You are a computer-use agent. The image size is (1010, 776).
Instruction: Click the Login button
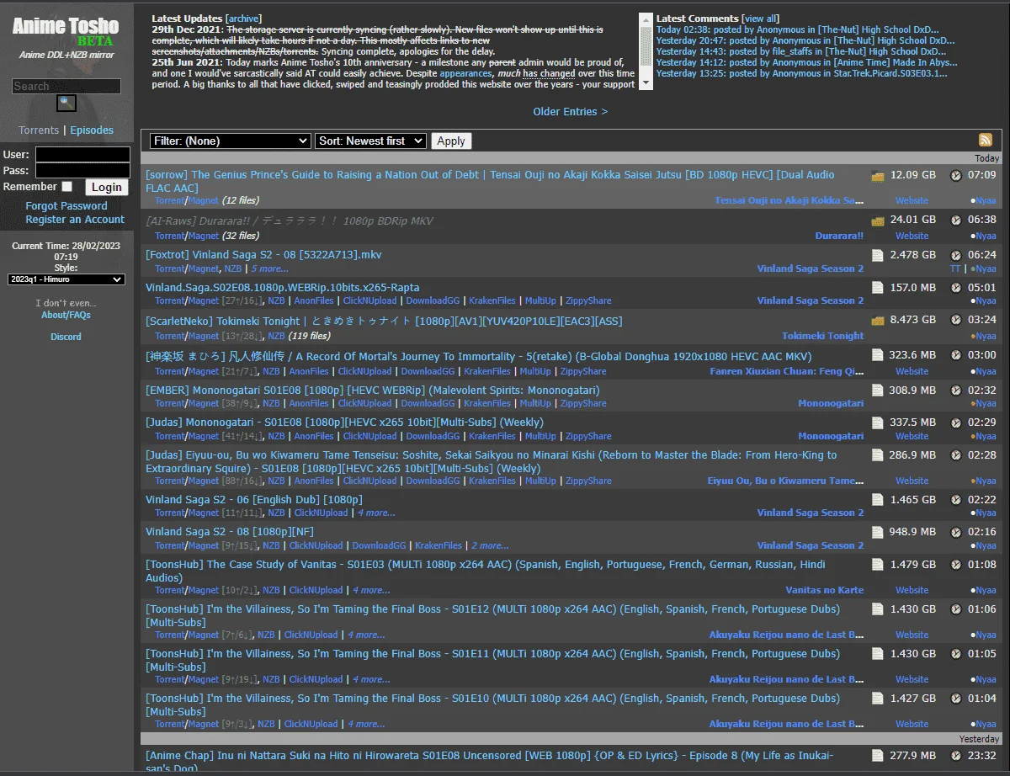coord(107,188)
